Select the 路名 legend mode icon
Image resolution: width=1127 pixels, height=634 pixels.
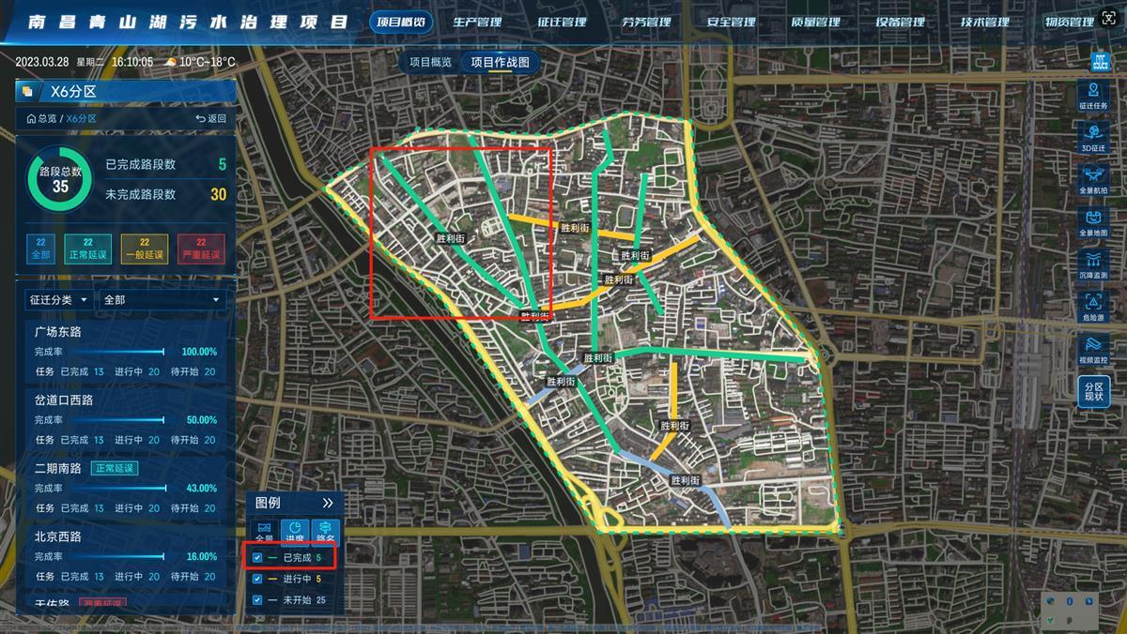325,532
